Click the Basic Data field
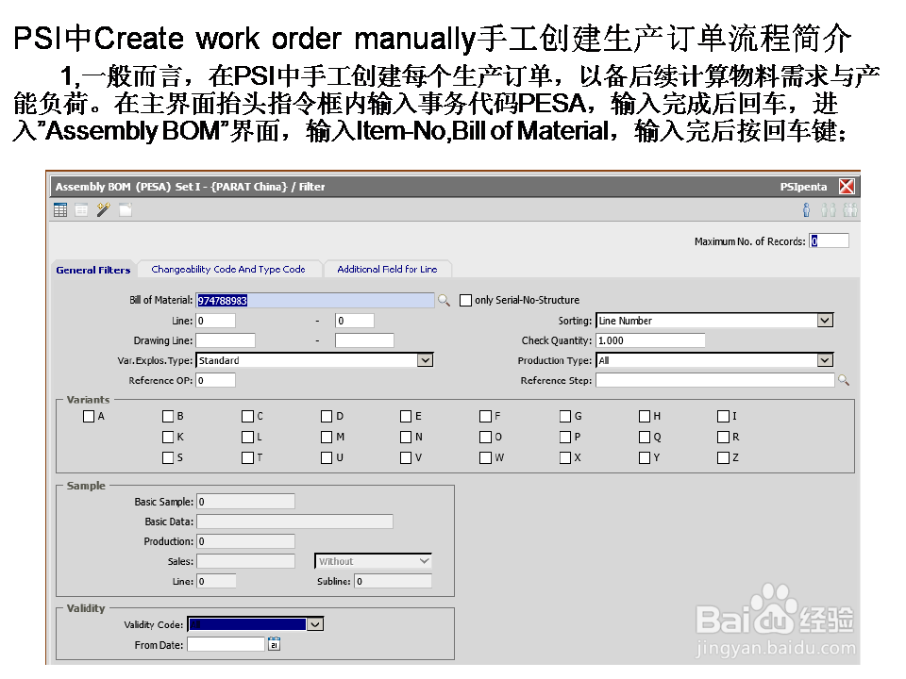 click(x=294, y=522)
